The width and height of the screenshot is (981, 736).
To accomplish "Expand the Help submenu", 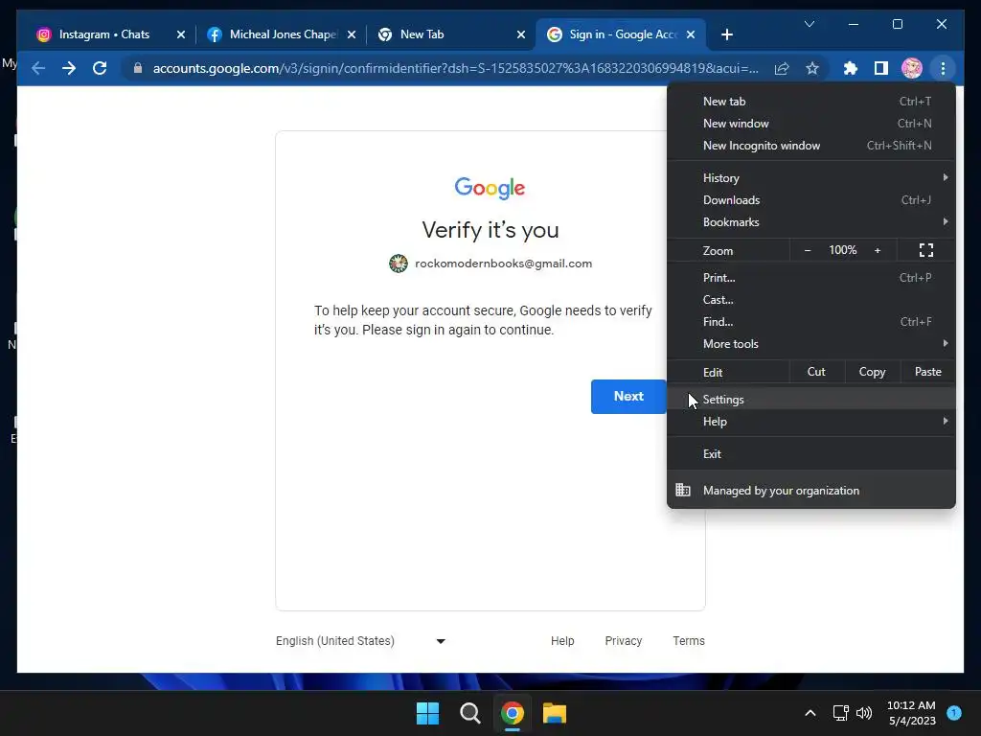I will 810,422.
